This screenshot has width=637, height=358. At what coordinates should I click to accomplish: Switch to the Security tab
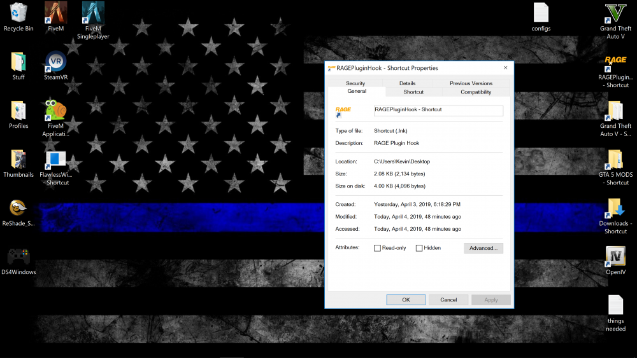pos(355,83)
